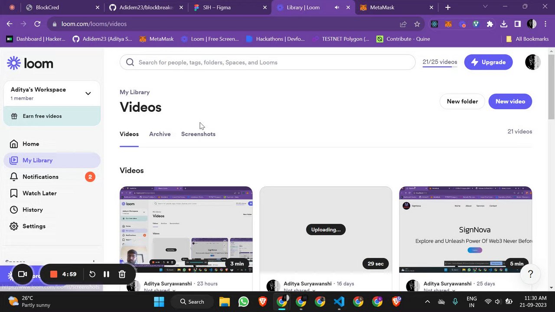Restart the recording
This screenshot has width=555, height=312.
coord(92,274)
